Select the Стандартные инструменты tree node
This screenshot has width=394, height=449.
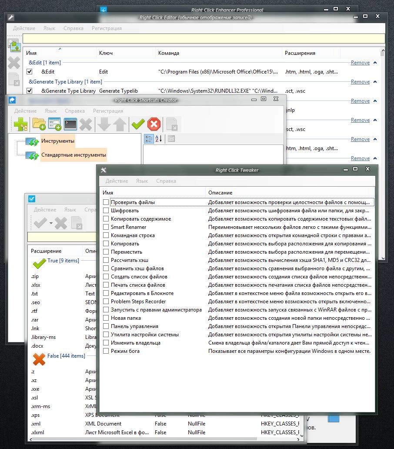[73, 155]
